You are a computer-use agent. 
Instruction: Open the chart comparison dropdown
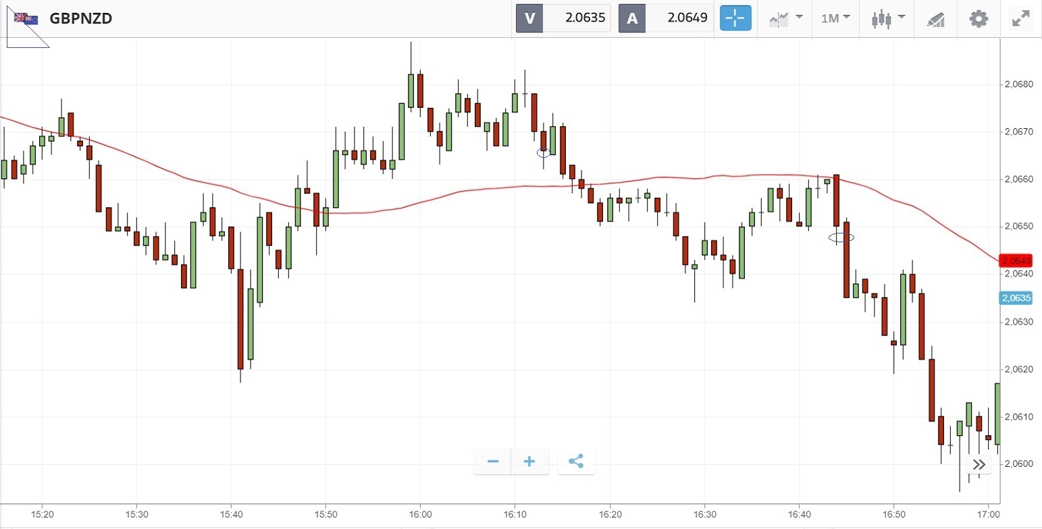coord(786,18)
